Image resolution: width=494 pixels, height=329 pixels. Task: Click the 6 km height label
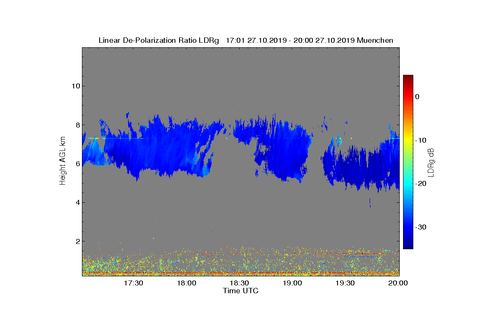click(77, 164)
